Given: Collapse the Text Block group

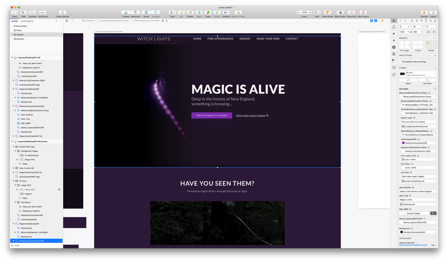Looking at the screenshot, I should point(15,202).
